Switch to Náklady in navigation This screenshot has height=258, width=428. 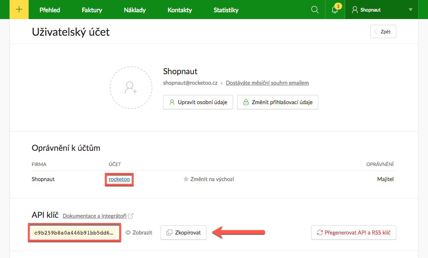135,10
